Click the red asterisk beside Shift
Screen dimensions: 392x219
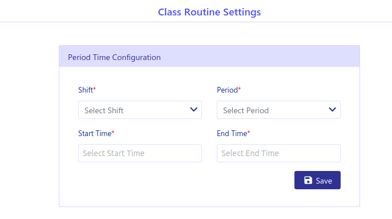point(95,89)
